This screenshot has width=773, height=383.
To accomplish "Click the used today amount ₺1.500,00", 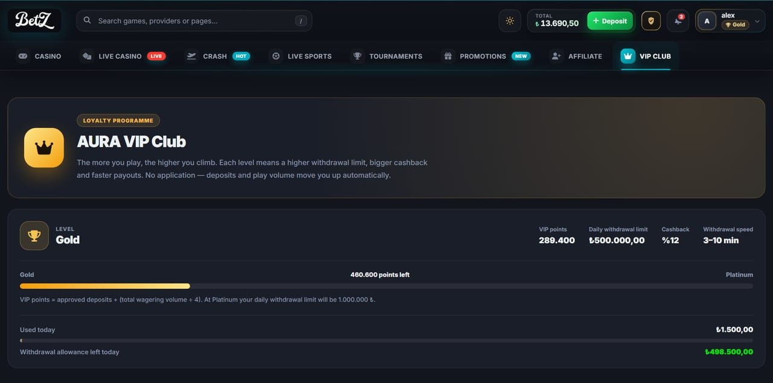I will (x=734, y=330).
